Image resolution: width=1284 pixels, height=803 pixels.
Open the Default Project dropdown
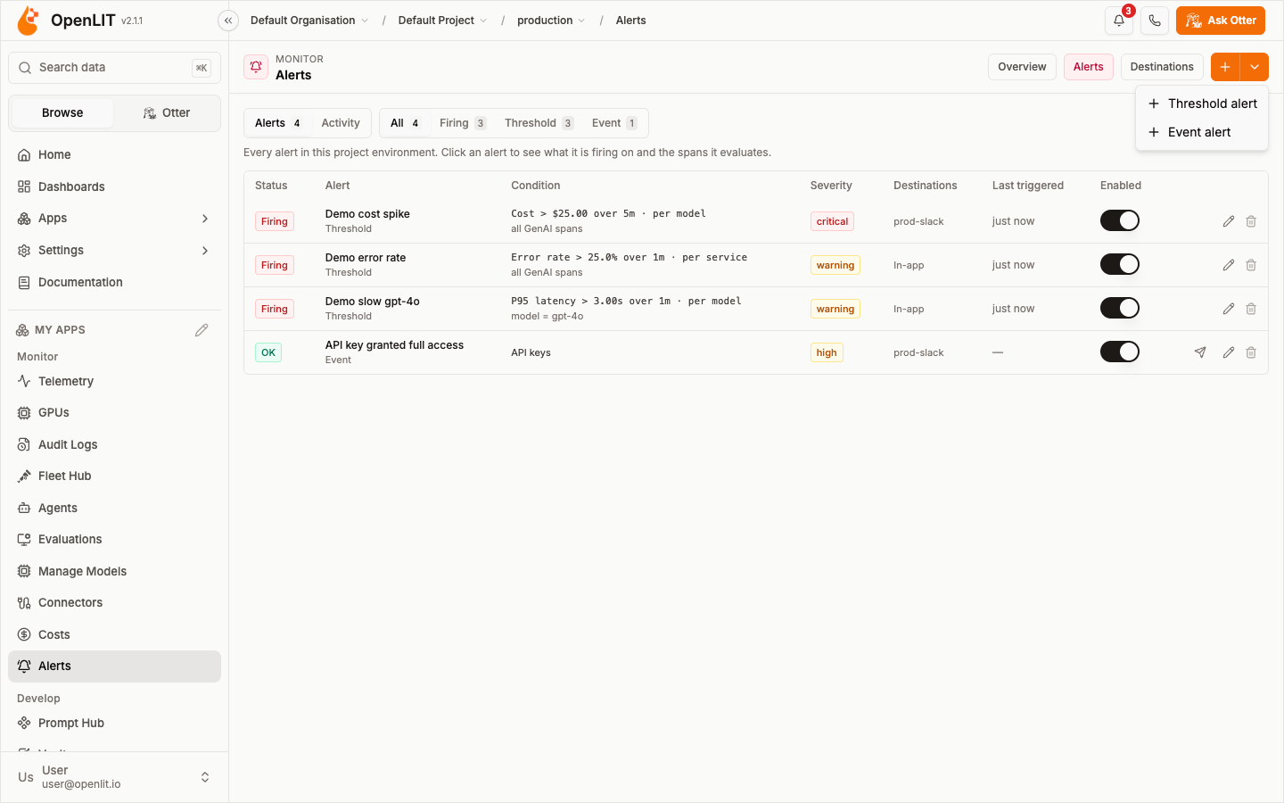coord(442,21)
